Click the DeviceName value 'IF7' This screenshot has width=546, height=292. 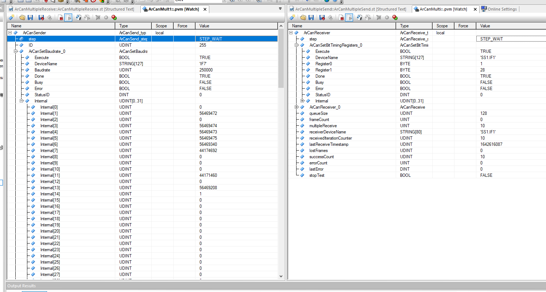(203, 64)
